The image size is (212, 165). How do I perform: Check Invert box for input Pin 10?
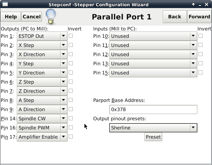point(201,36)
